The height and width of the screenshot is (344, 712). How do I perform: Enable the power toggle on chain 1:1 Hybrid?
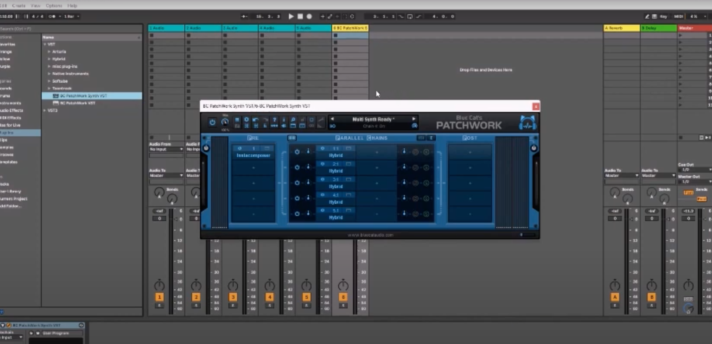tap(297, 152)
